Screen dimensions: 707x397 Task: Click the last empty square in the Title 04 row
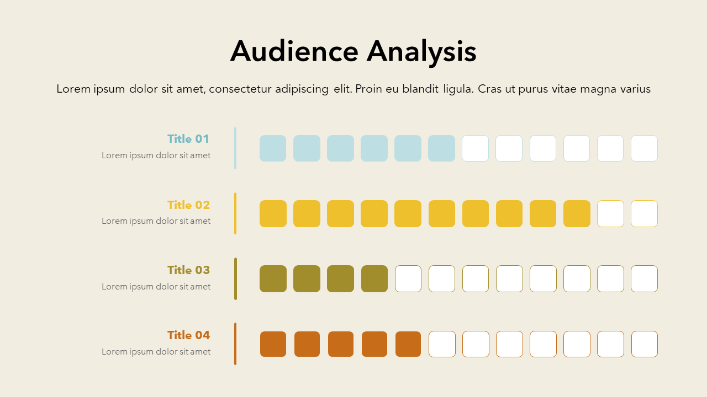click(x=644, y=344)
